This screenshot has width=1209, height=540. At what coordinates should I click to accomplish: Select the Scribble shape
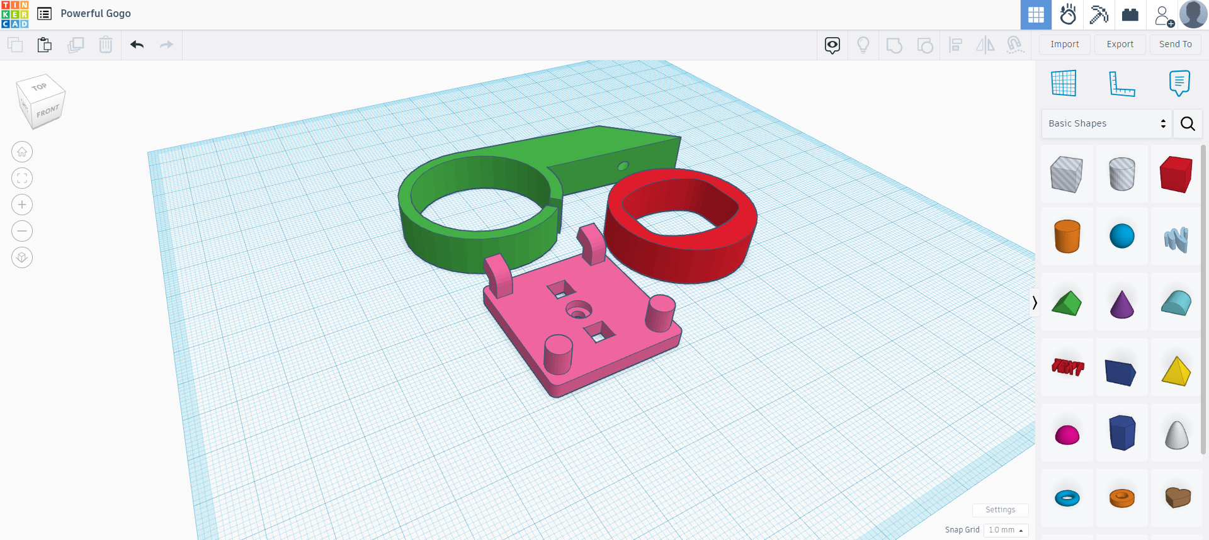point(1176,239)
